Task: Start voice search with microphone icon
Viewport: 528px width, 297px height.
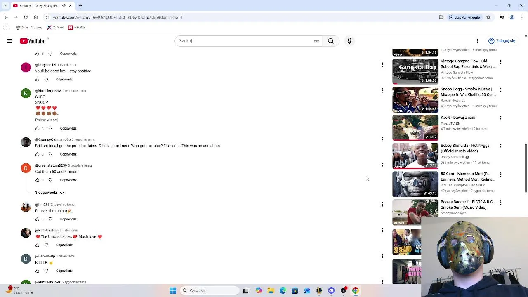Action: [349, 41]
